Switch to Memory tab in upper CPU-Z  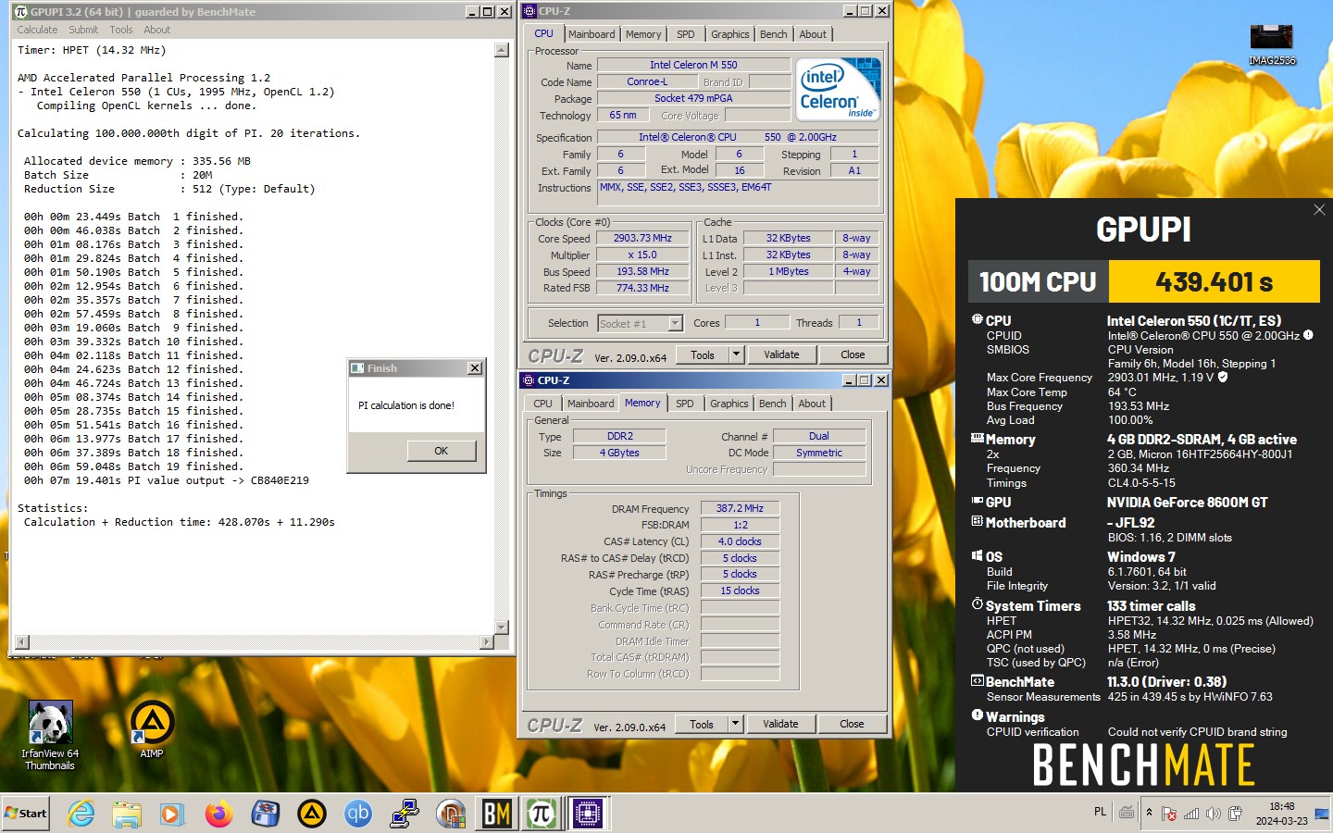point(643,34)
